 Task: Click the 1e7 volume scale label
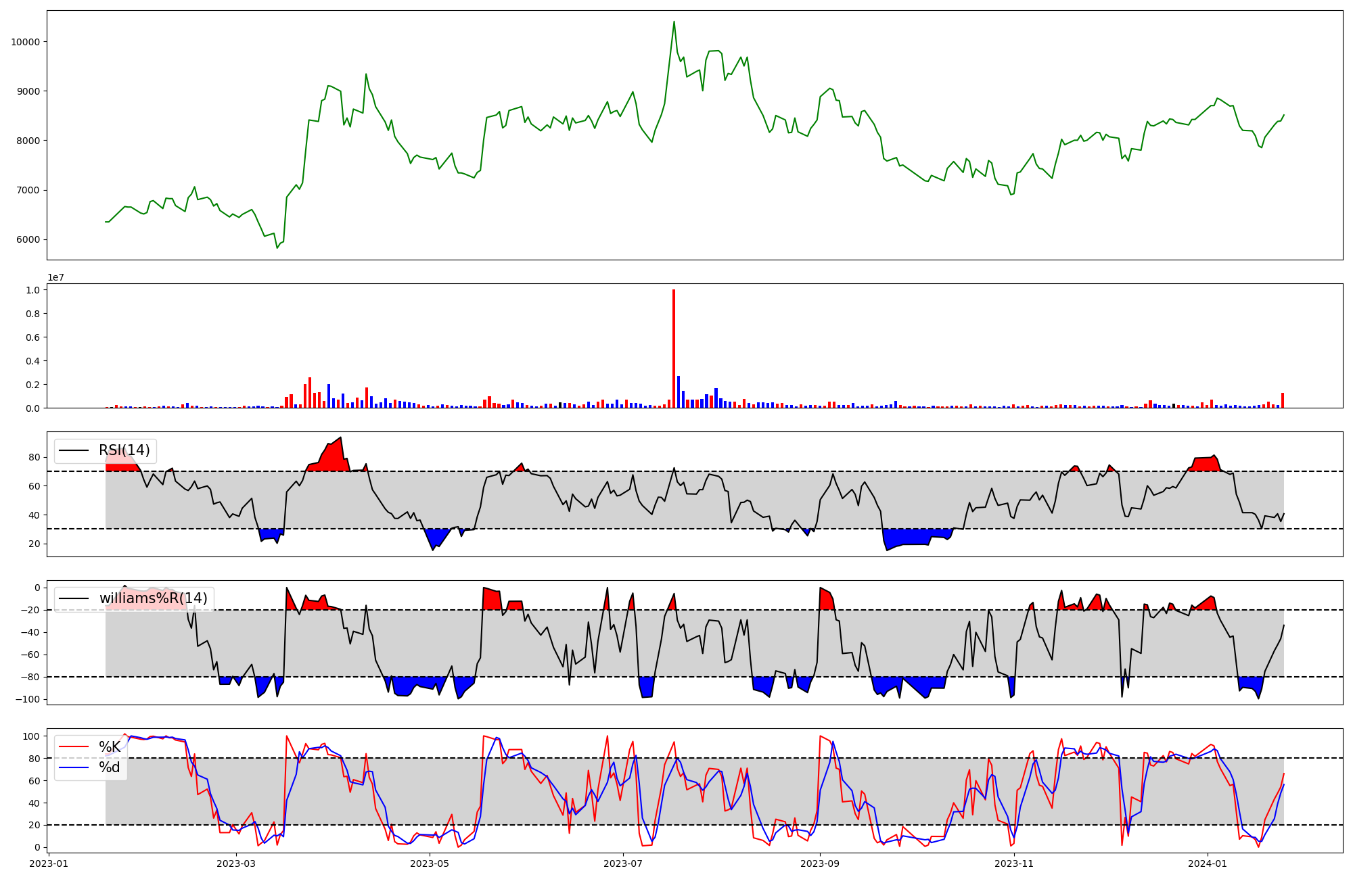point(55,277)
